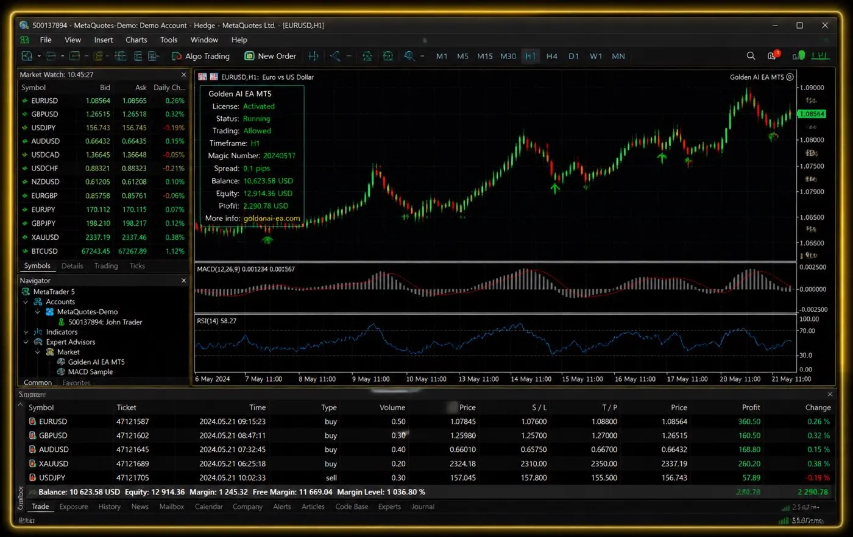Switch chart to H4 timeframe
Image resolution: width=853 pixels, height=537 pixels.
[x=552, y=56]
